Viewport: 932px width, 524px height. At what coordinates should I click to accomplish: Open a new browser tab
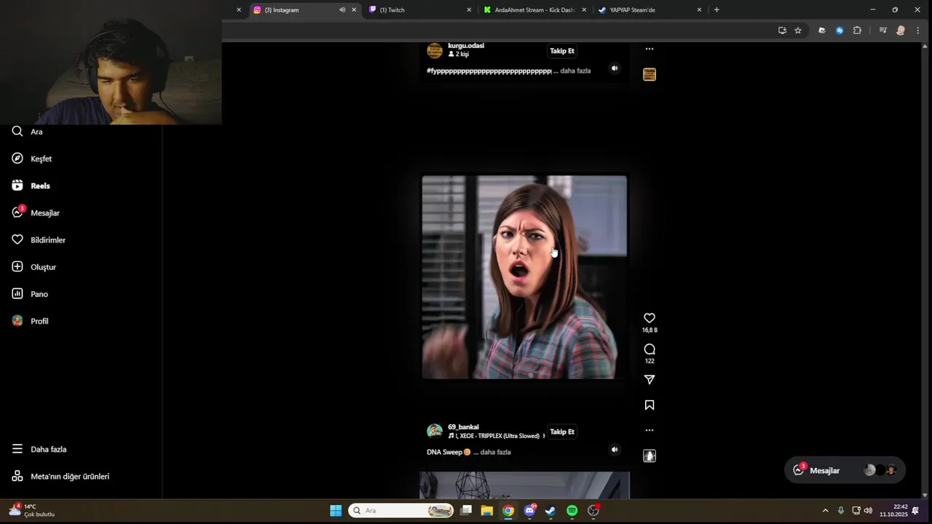point(716,10)
